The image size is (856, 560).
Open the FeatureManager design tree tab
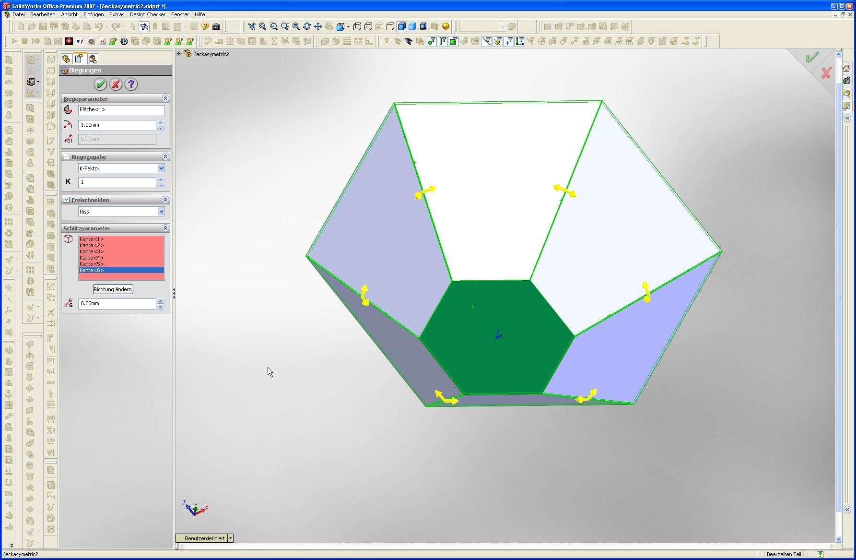(66, 59)
